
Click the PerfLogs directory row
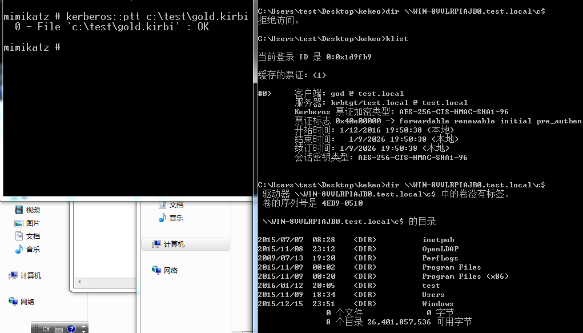click(x=358, y=258)
